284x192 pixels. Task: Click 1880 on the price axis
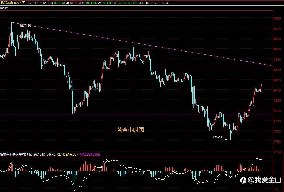pyautogui.click(x=277, y=18)
